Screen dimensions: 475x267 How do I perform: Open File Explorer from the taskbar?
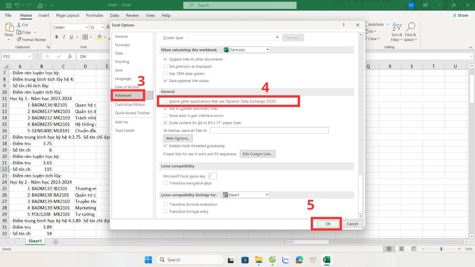[x=259, y=259]
